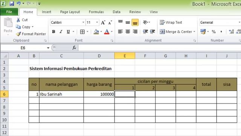Click the Increase Decimal icon
The width and height of the screenshot is (241, 136).
pos(231,32)
